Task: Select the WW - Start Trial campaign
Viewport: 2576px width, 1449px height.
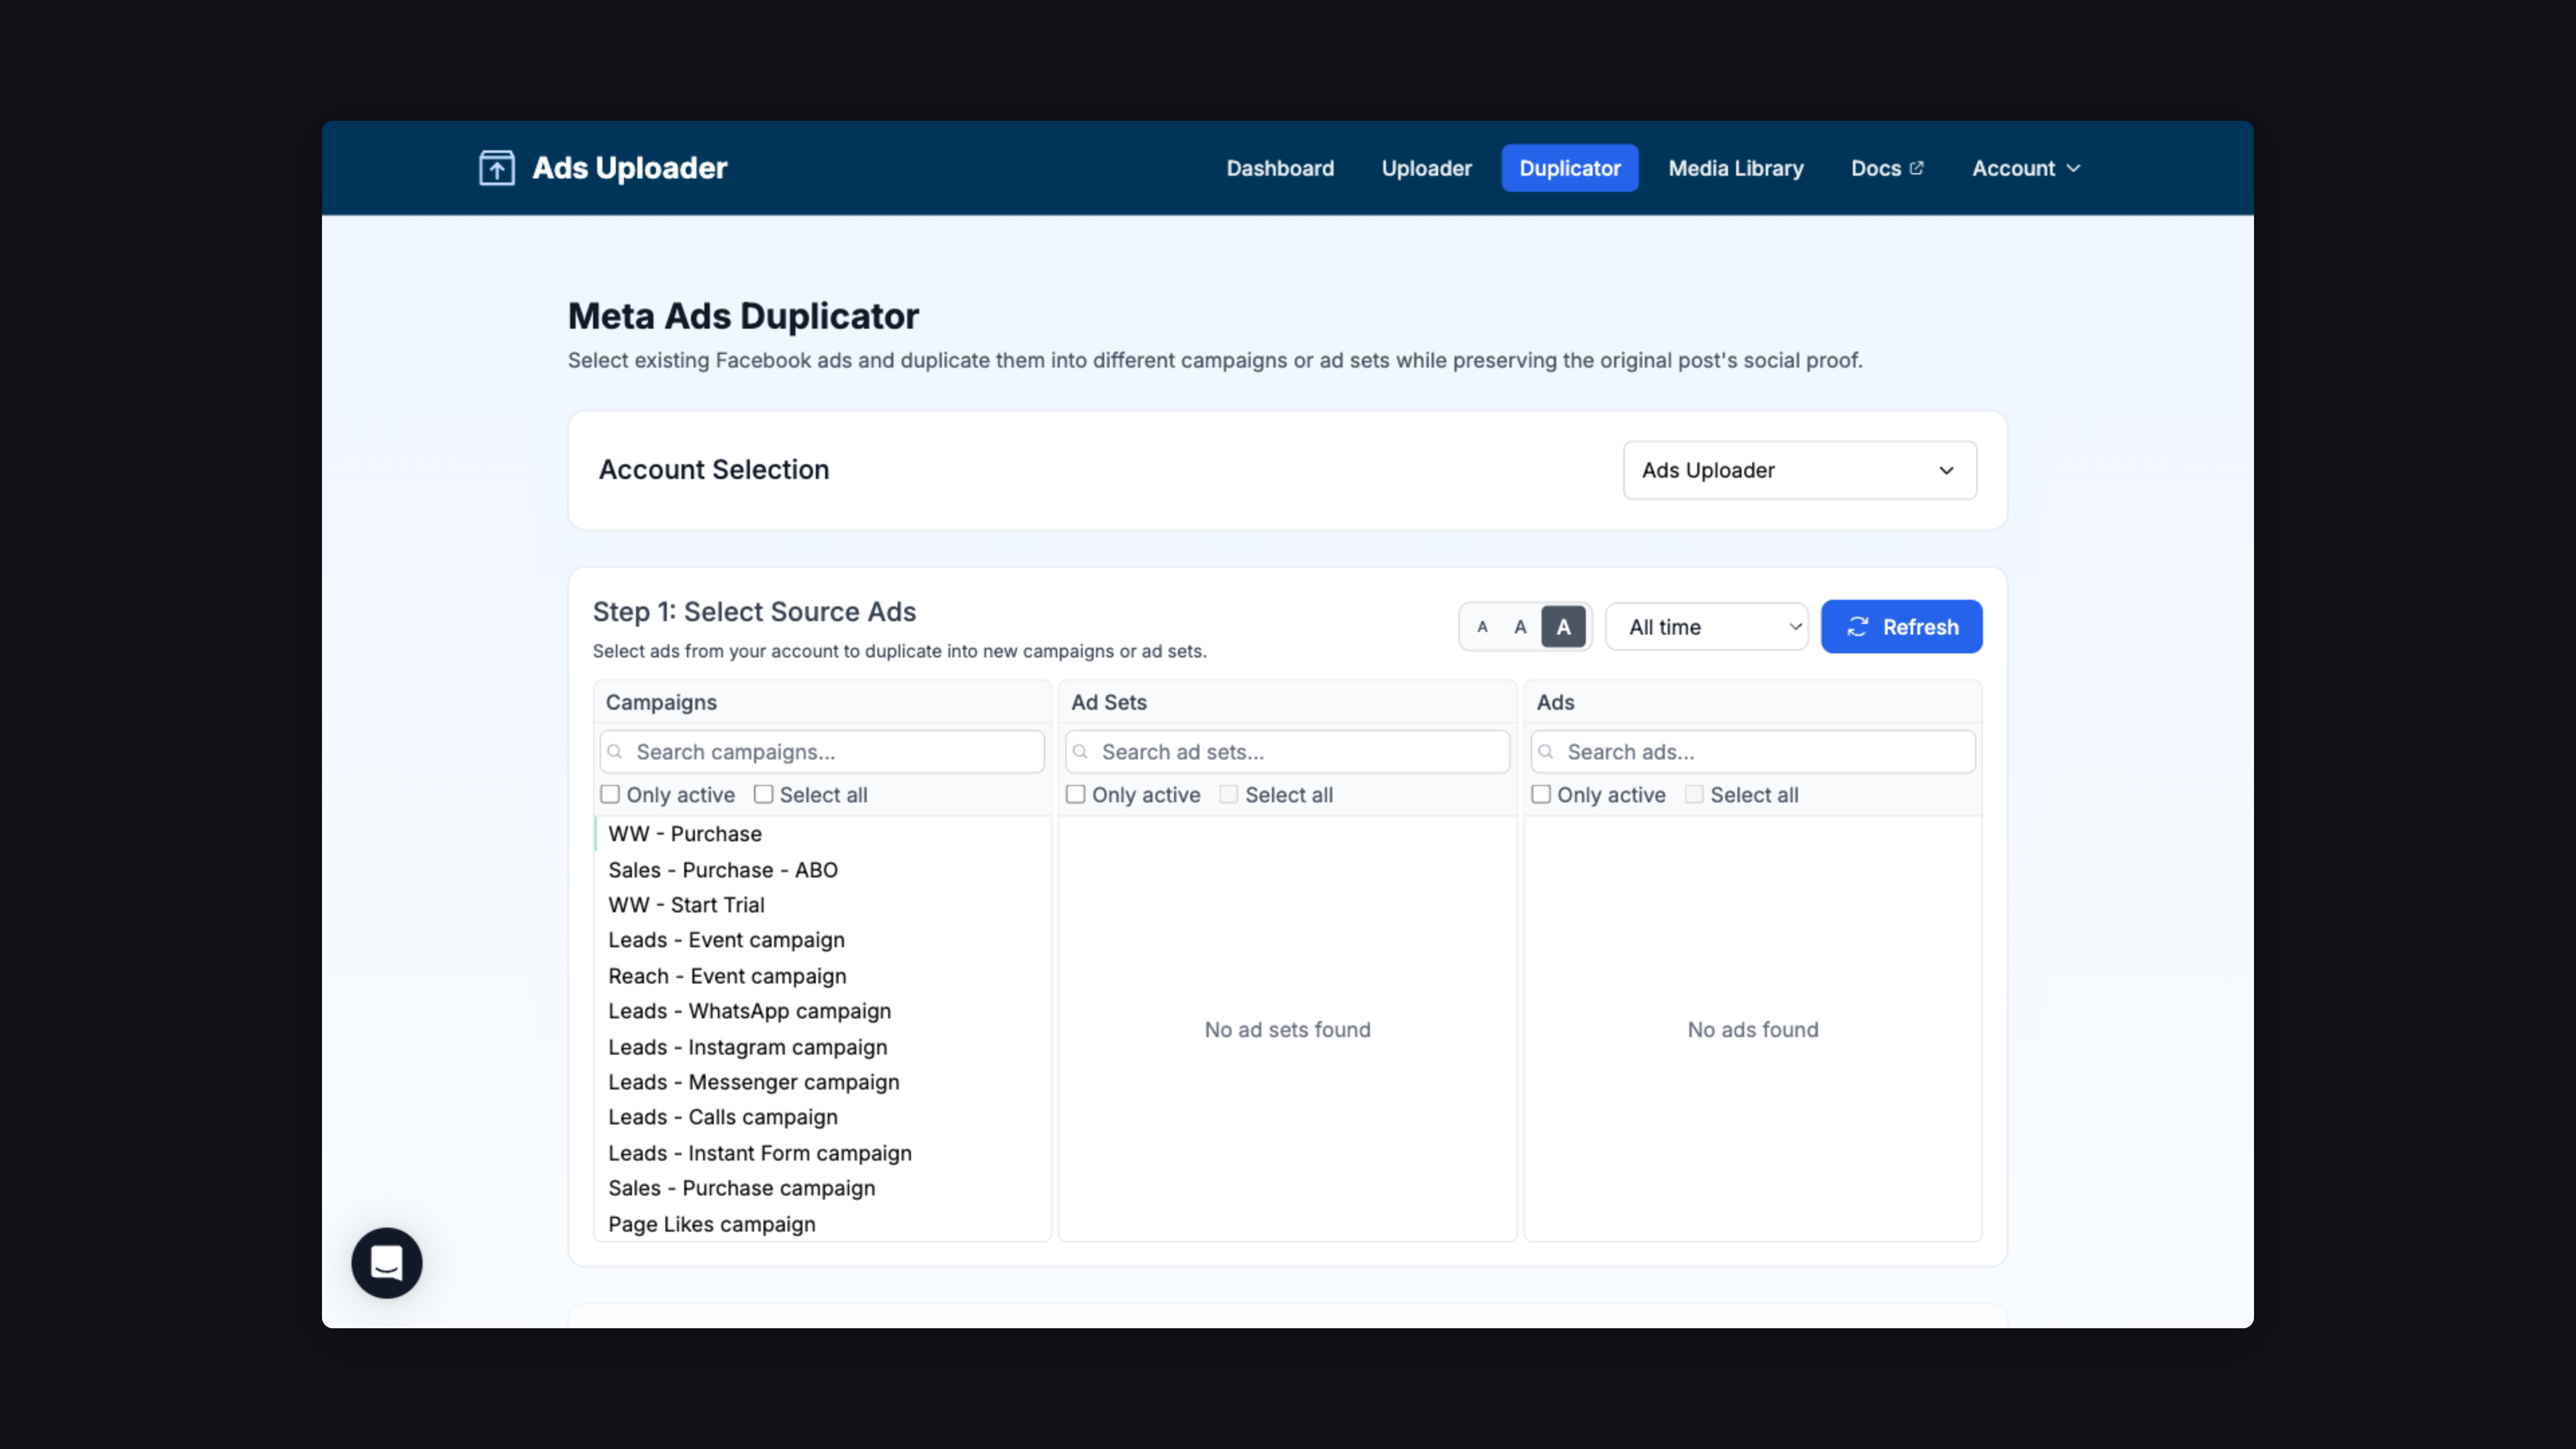Action: 822,905
